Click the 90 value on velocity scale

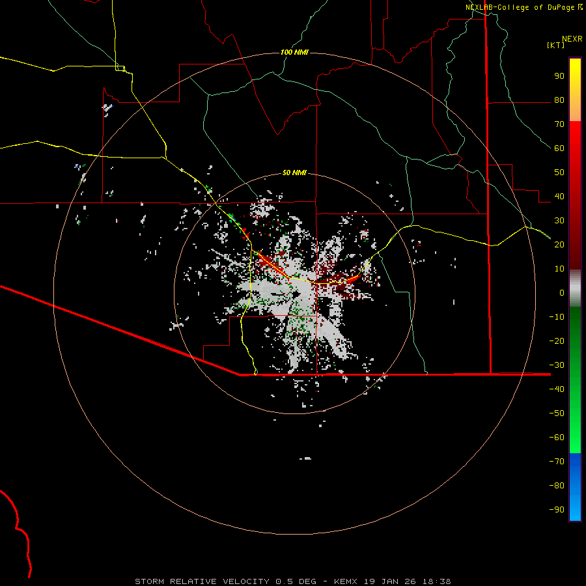click(x=559, y=76)
